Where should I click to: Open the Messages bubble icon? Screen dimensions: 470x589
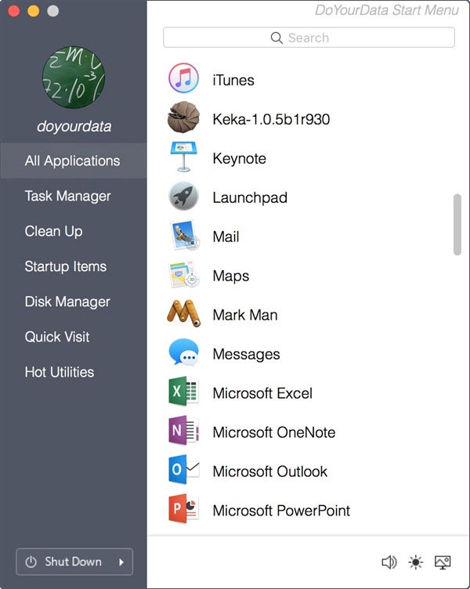(x=183, y=352)
